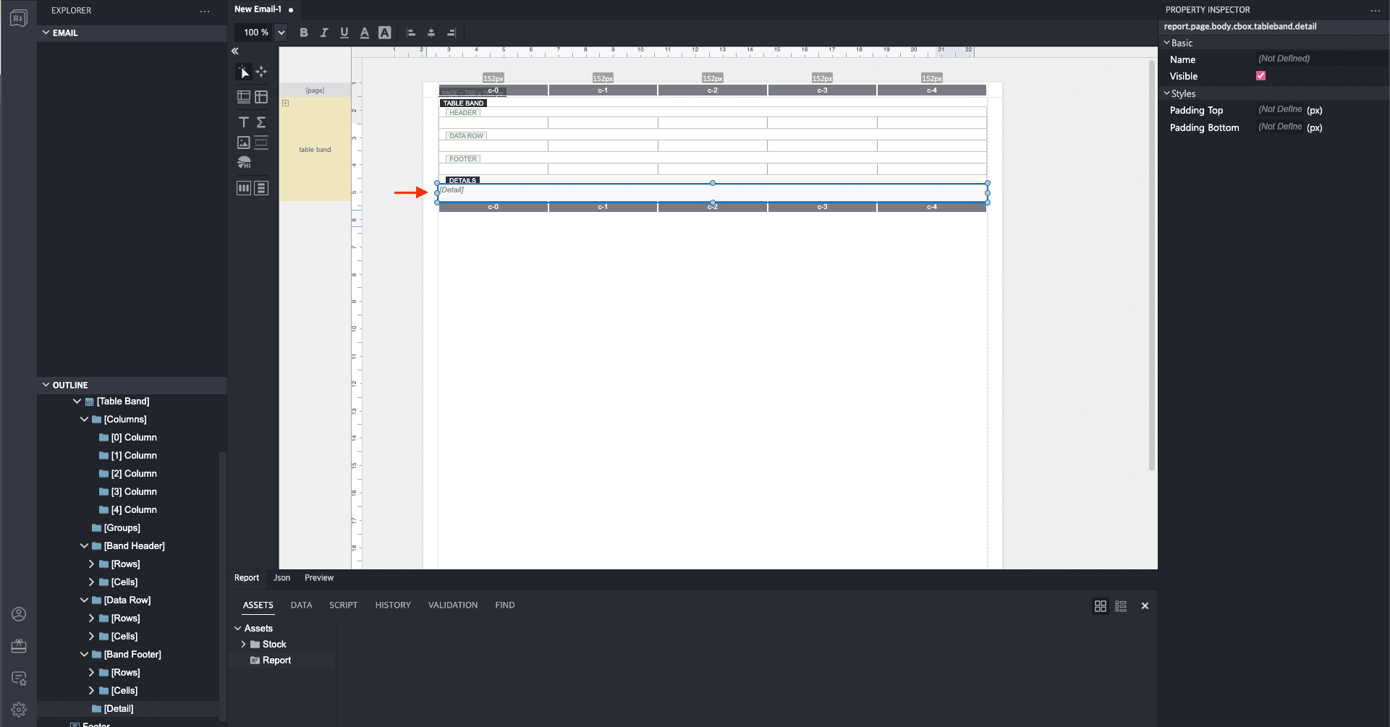This screenshot has height=727, width=1390.
Task: Align selection to the left
Action: (x=411, y=33)
